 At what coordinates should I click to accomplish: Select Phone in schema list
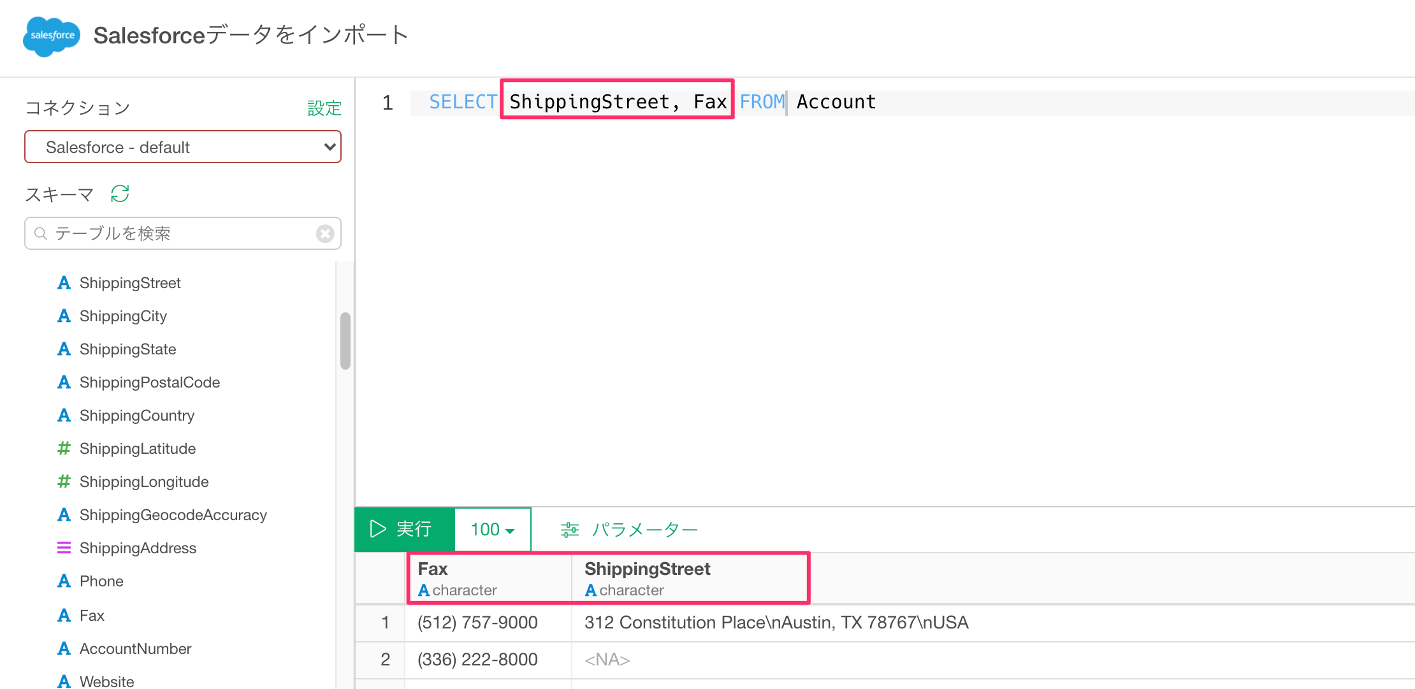pyautogui.click(x=101, y=581)
